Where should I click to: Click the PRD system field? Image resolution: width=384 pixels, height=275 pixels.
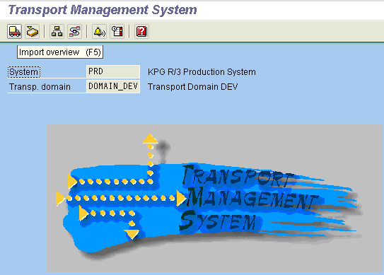coord(113,71)
